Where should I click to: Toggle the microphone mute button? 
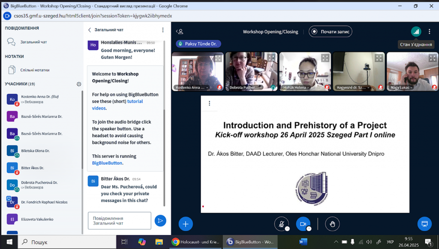281,223
